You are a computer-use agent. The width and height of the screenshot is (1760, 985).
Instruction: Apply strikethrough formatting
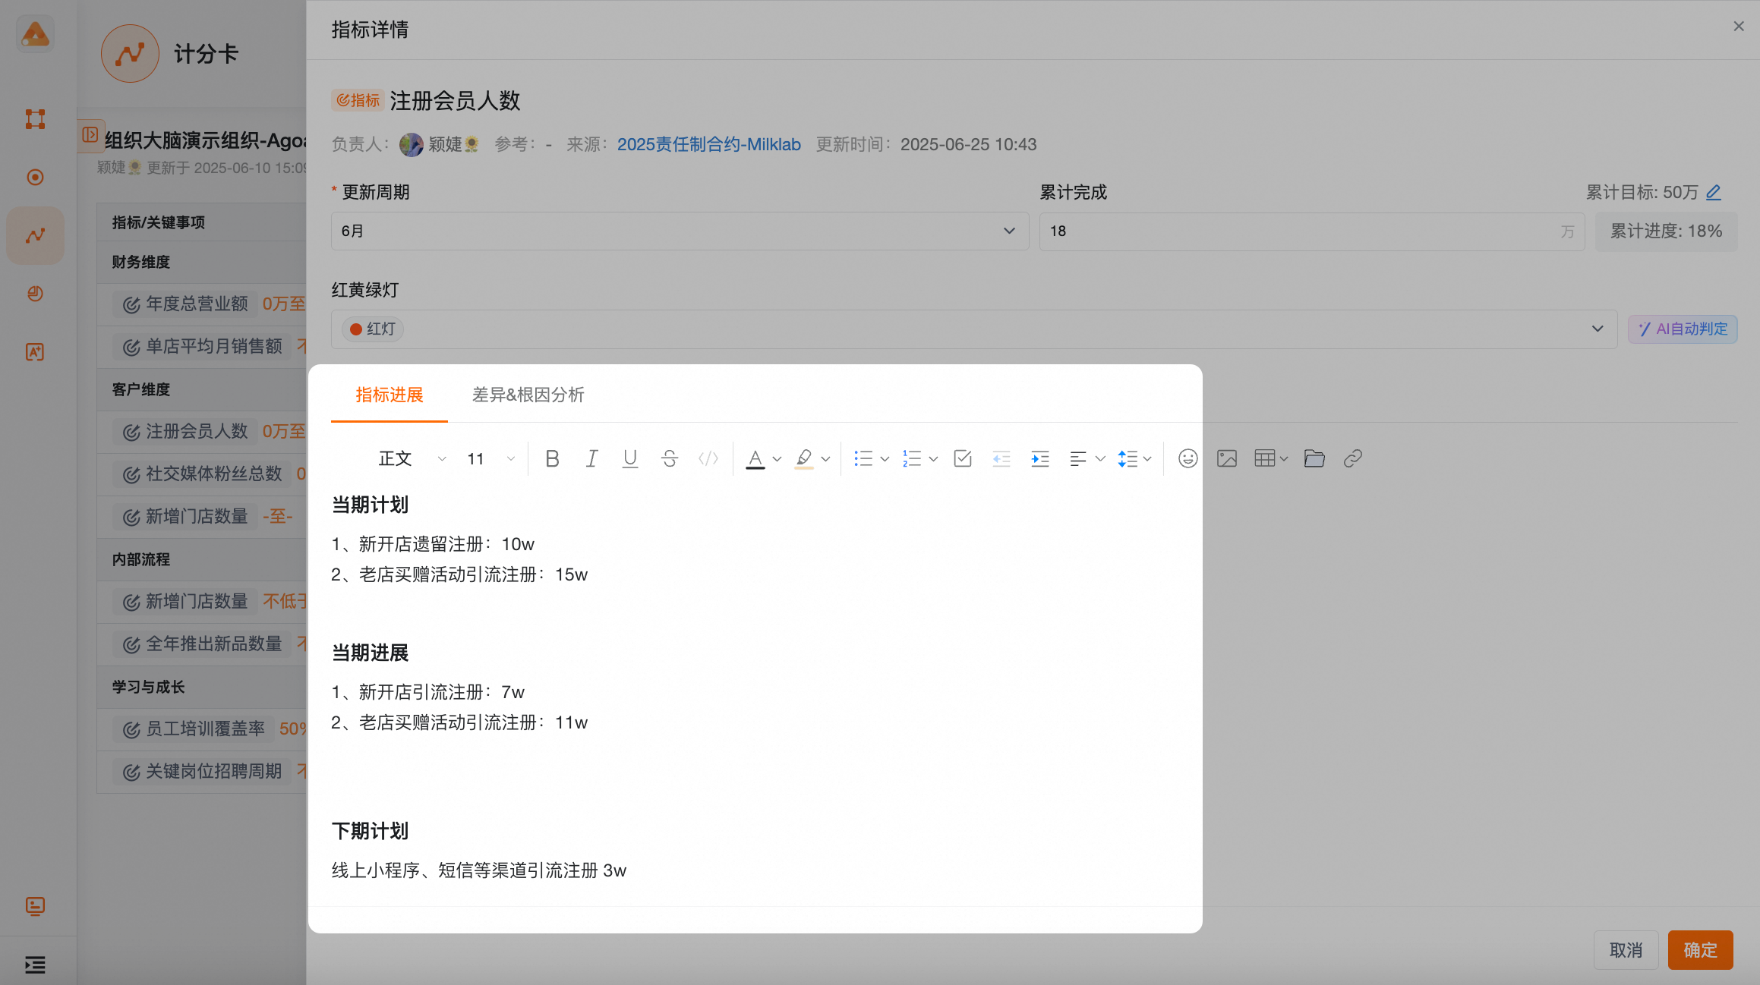pos(669,458)
